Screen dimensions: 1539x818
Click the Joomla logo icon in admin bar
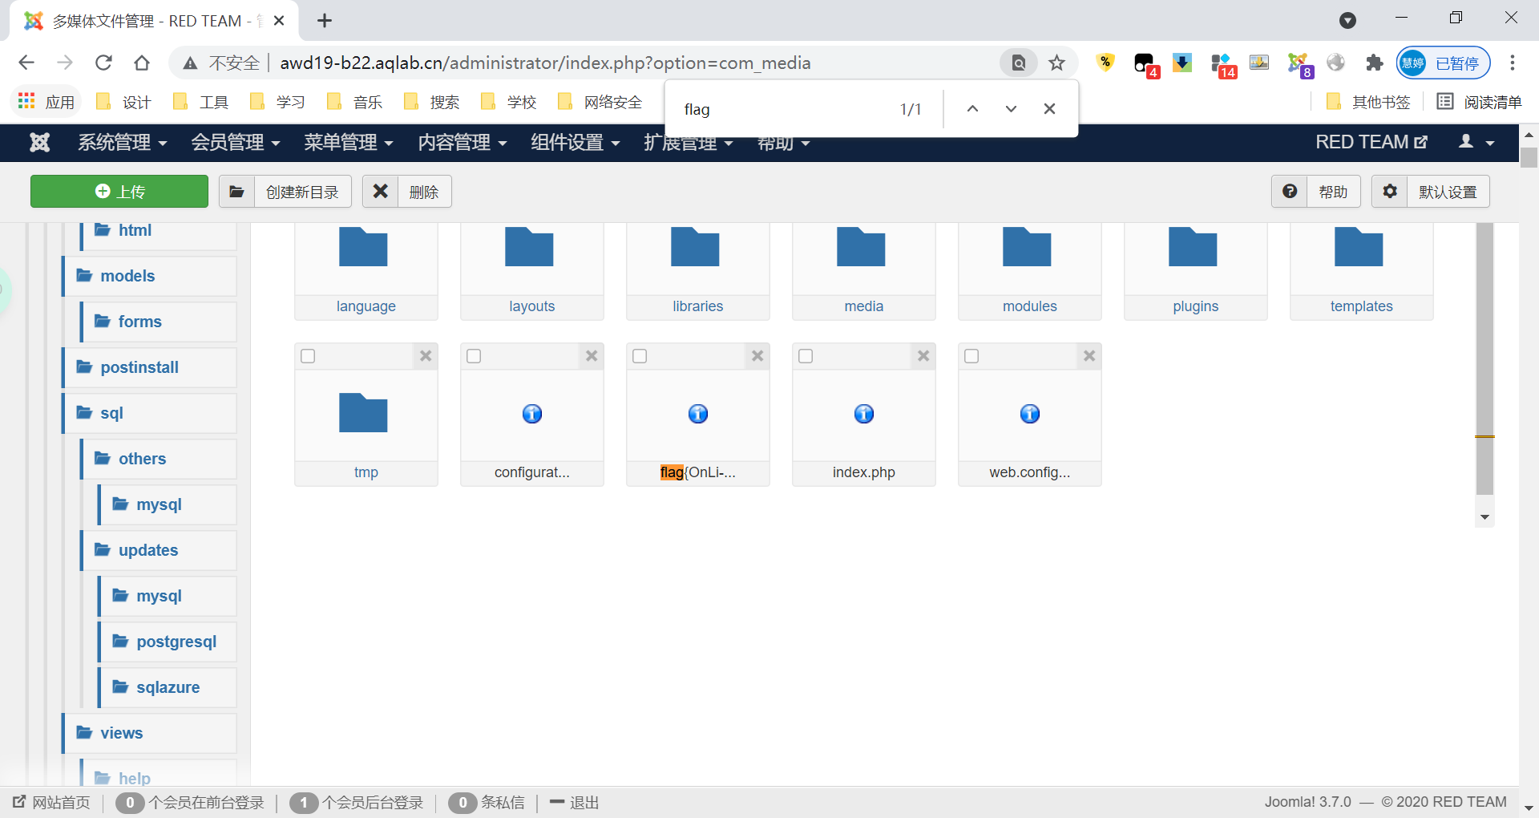(40, 143)
